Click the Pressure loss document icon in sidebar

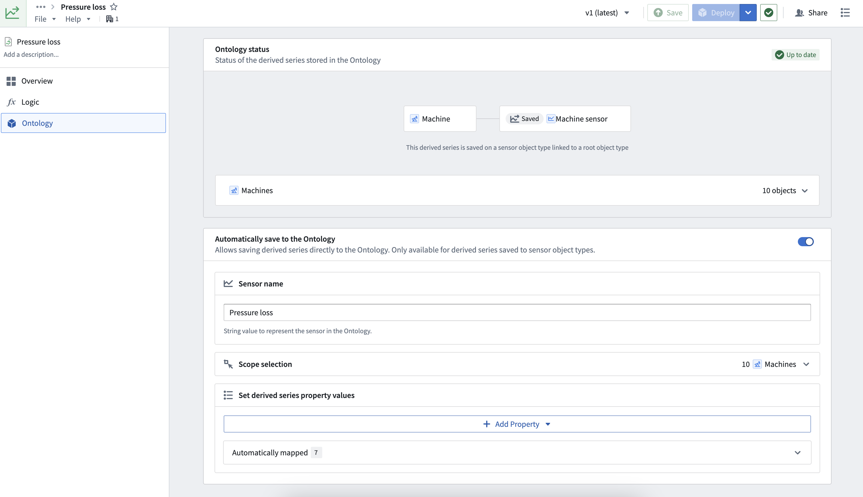8,42
